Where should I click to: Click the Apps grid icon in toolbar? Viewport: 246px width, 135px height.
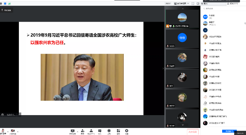click(x=118, y=131)
